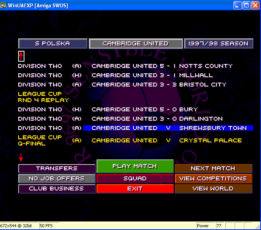Click the View World button
This screenshot has width=261, height=230.
pyautogui.click(x=213, y=189)
